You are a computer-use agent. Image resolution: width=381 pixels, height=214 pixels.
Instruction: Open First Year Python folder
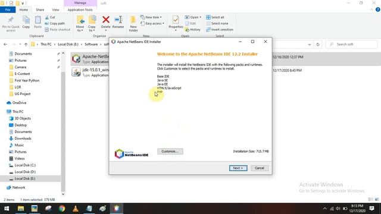(27, 80)
